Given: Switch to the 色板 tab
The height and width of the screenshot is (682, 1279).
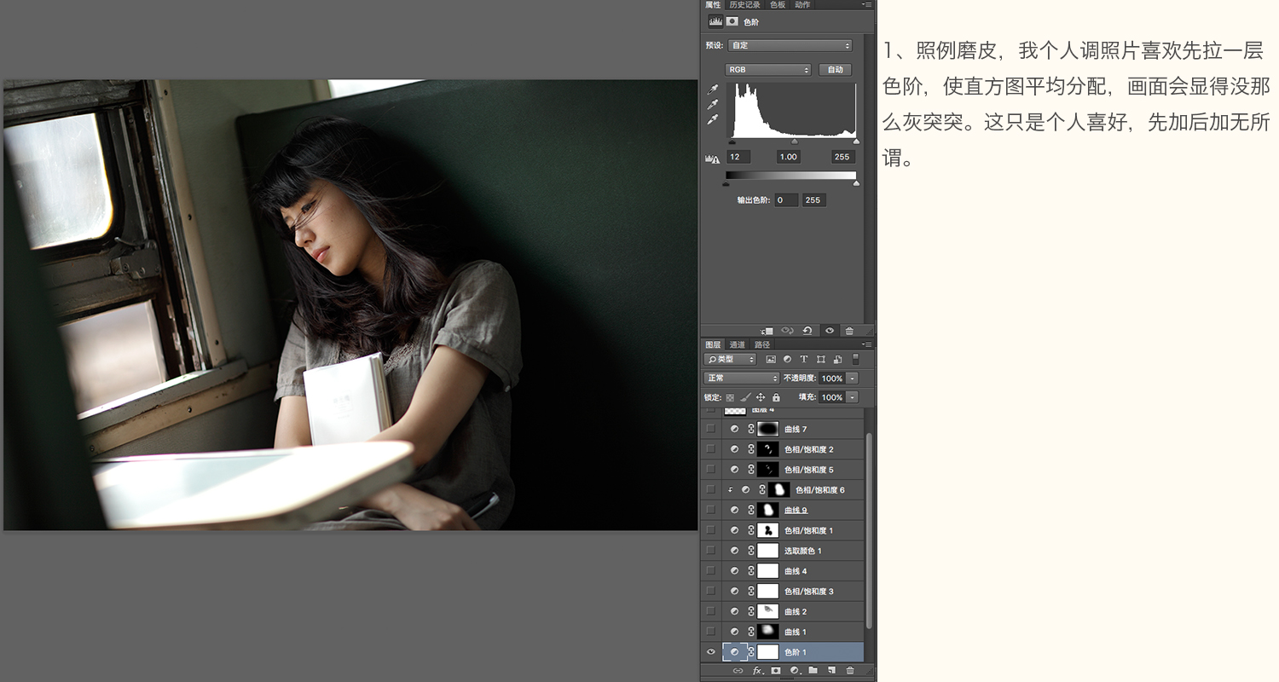Looking at the screenshot, I should click(x=778, y=5).
